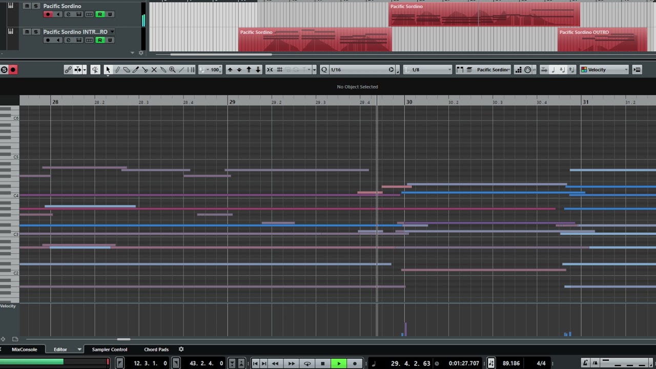Click the Insert Velocity 100 field

[x=214, y=70]
